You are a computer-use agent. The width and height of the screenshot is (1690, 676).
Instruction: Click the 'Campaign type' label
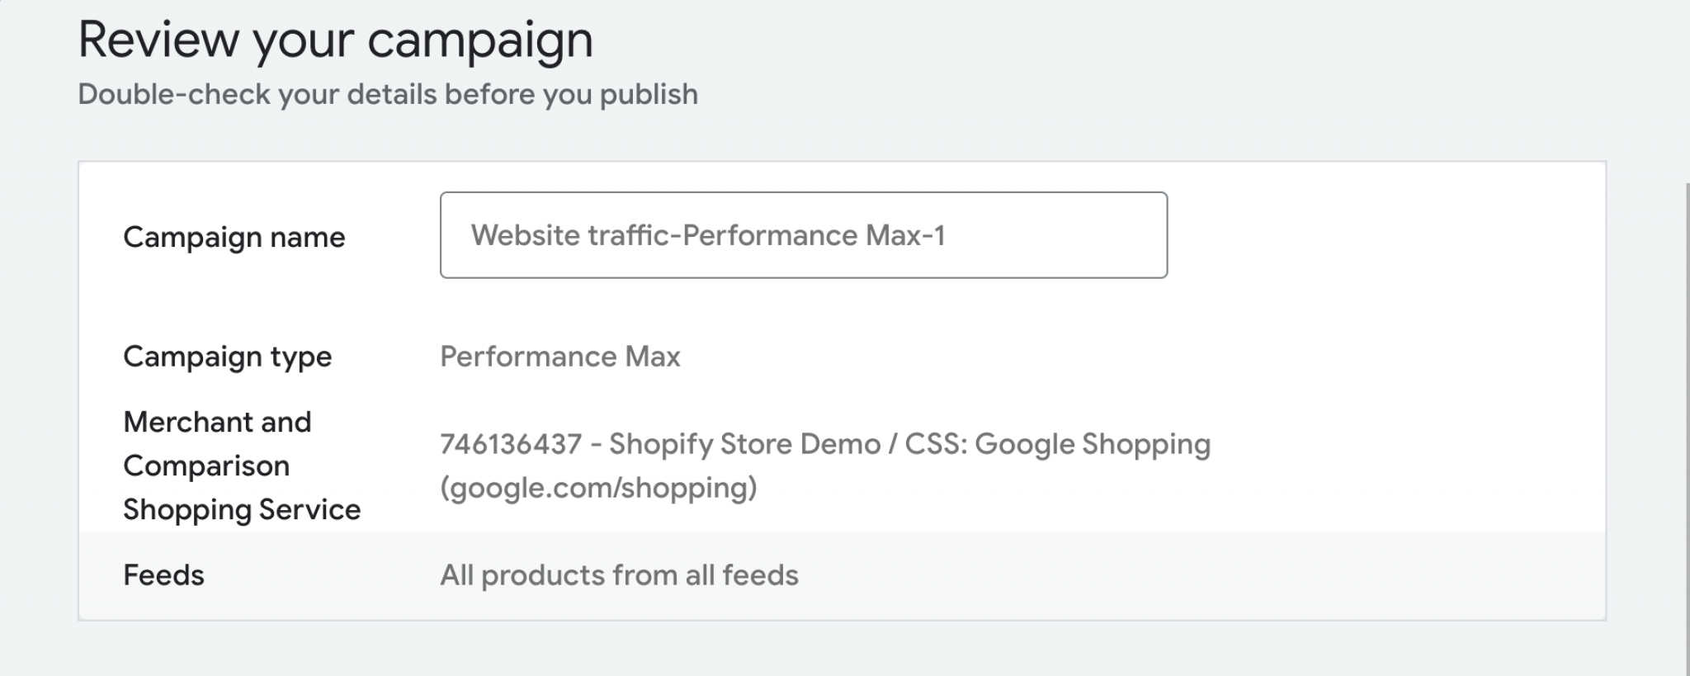227,357
